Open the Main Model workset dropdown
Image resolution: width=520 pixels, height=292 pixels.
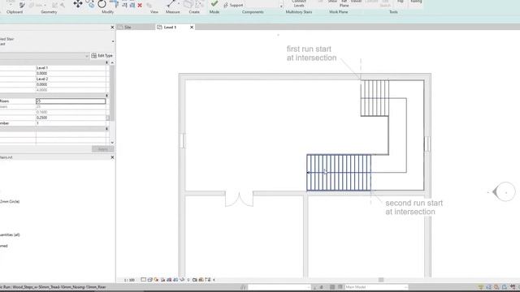pyautogui.click(x=375, y=287)
